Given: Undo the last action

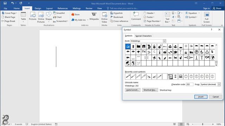Looking at the screenshot, I should click(13, 3).
